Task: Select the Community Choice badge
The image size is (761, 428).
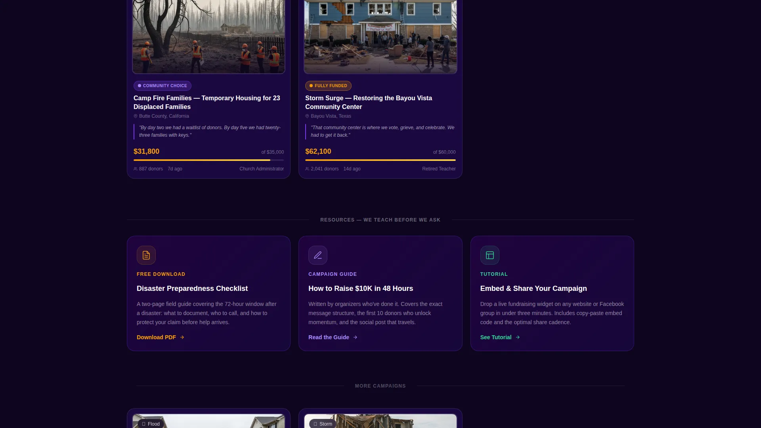Action: point(163,86)
